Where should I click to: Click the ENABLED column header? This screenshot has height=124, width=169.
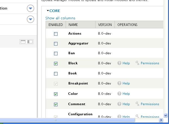pos(56,25)
